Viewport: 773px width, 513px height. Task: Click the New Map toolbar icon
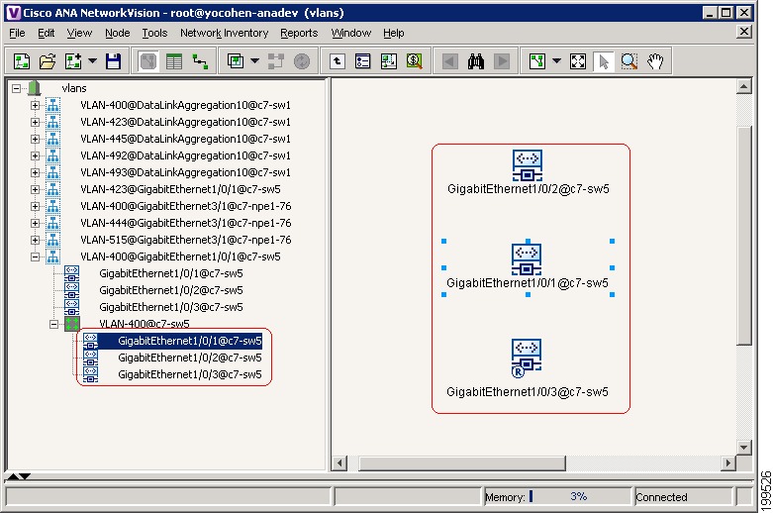coord(21,61)
